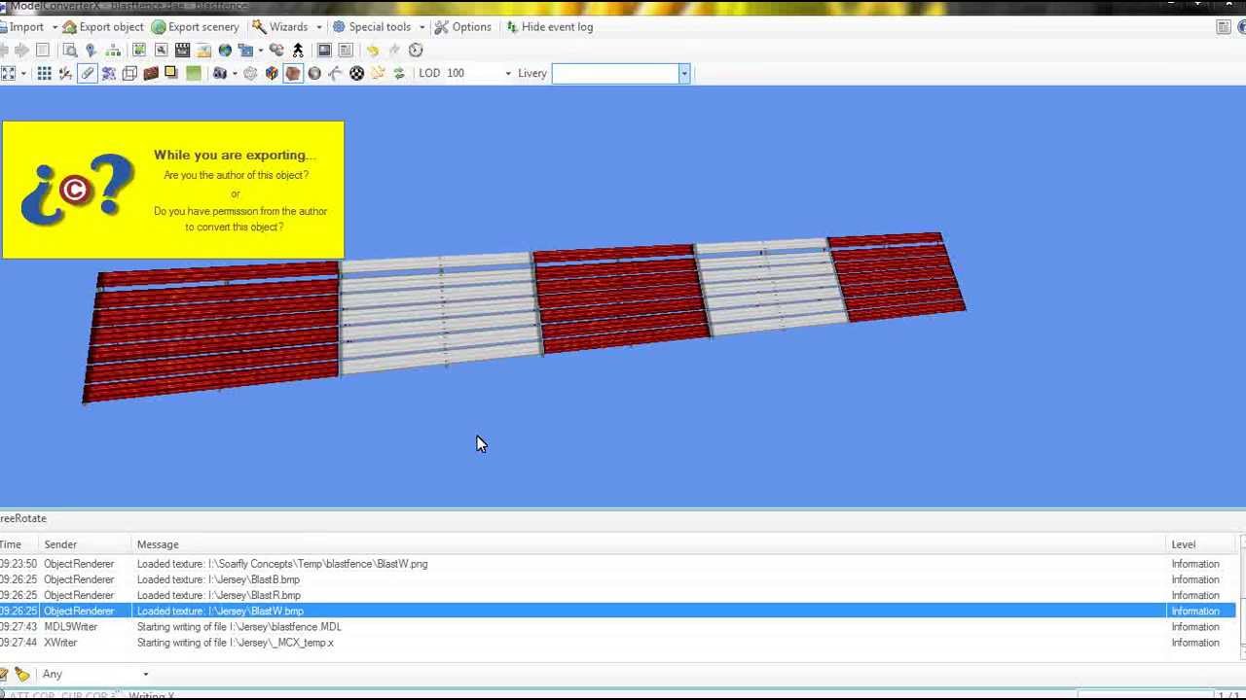Toggle the light star icon
This screenshot has height=700, width=1246.
pyautogui.click(x=378, y=73)
